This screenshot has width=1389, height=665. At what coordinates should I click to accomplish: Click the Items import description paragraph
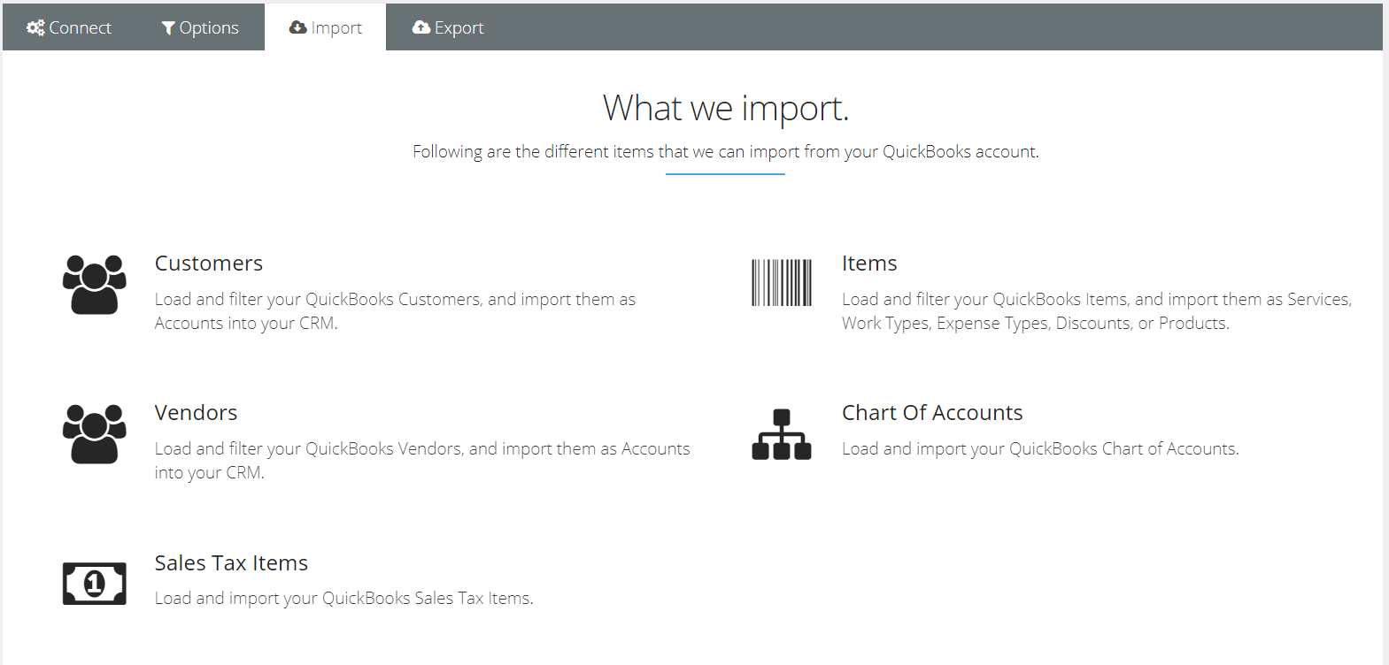click(x=1096, y=311)
